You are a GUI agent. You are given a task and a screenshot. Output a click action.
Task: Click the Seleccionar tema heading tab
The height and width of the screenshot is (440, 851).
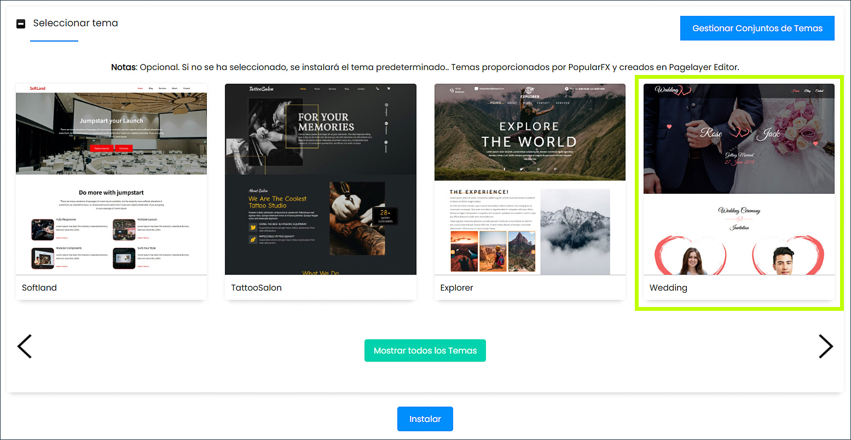point(75,24)
